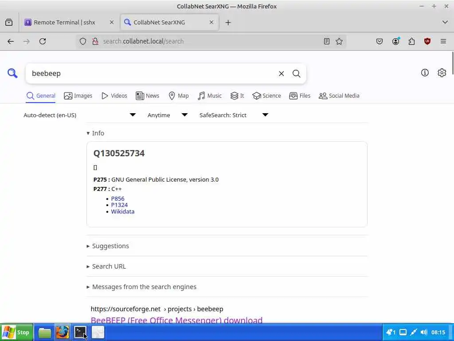Click the Firefox icon on the taskbar
This screenshot has height=341, width=454.
click(62, 332)
